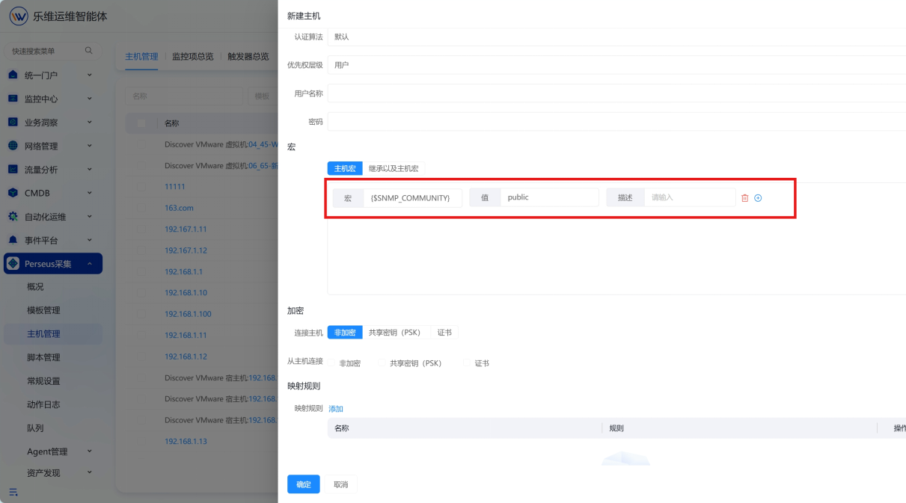This screenshot has width=906, height=503.
Task: Click the 业务洞察 sidebar icon
Action: 13,123
